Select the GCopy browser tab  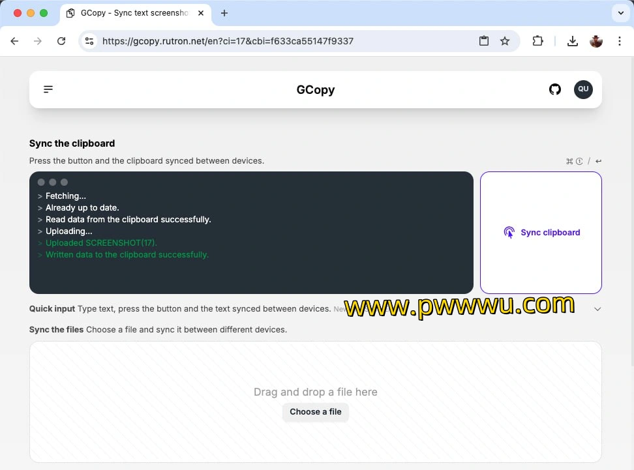point(136,13)
